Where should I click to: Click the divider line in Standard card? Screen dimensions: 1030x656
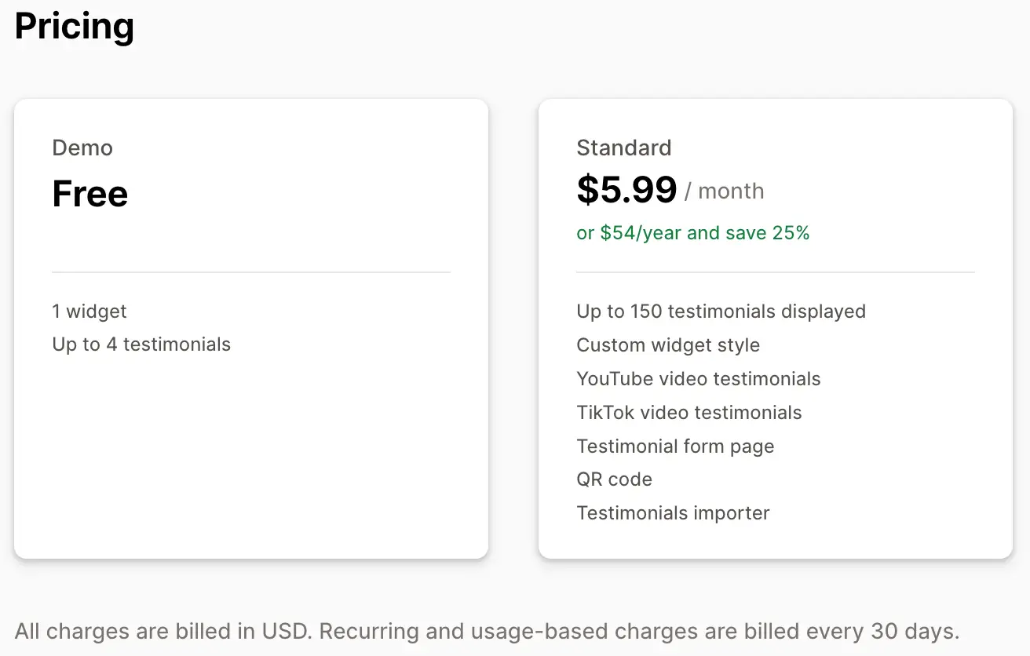coord(775,272)
